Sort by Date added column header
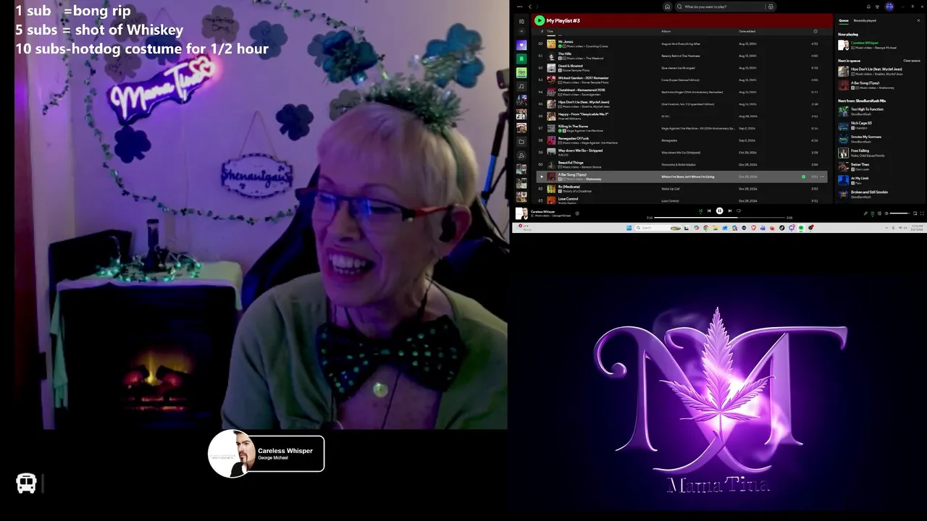The image size is (927, 521). [x=747, y=31]
